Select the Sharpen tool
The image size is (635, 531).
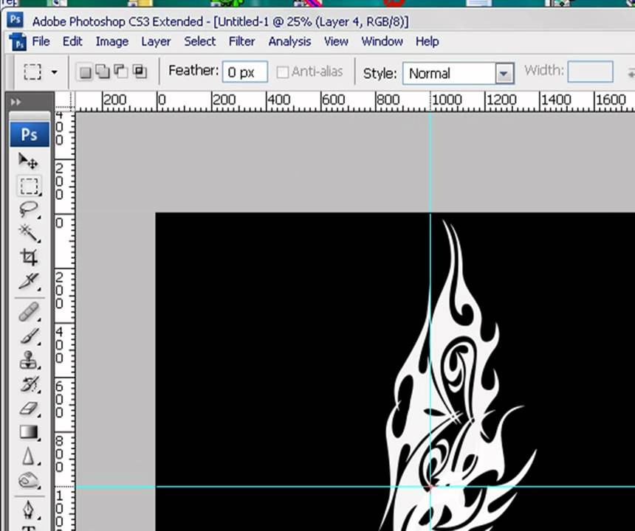pyautogui.click(x=29, y=457)
